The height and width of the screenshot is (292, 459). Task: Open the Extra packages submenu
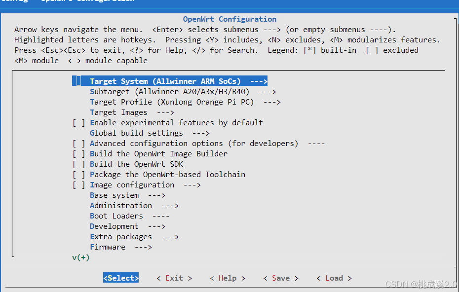(134, 237)
